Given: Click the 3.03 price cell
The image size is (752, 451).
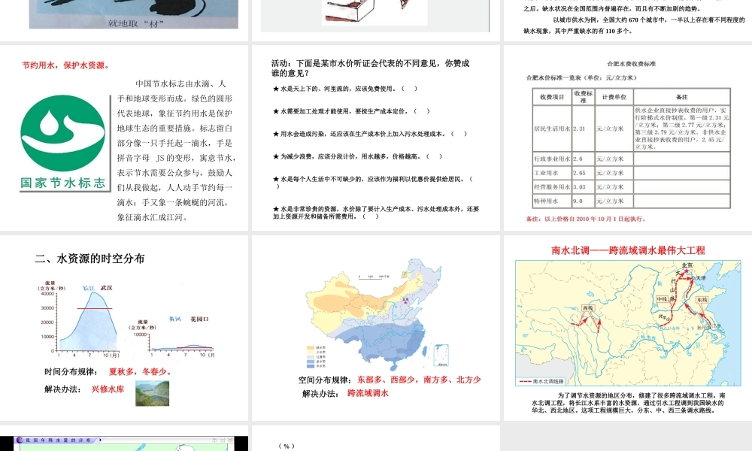Looking at the screenshot, I should coord(584,187).
